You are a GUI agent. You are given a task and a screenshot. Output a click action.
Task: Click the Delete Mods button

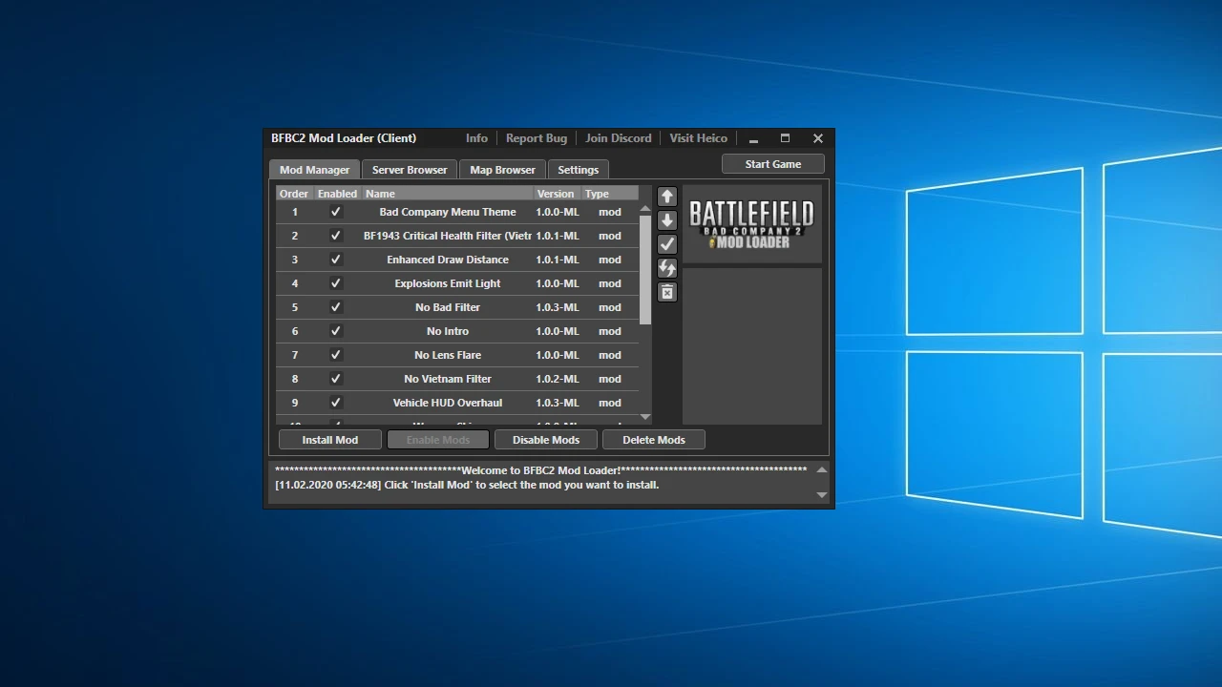pyautogui.click(x=654, y=440)
